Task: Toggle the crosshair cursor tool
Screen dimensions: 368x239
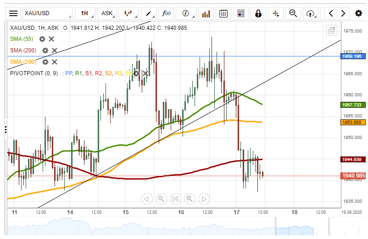Action: pos(276,13)
